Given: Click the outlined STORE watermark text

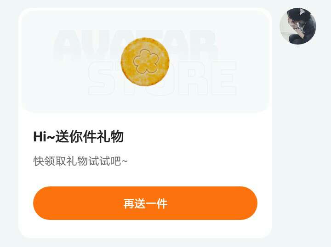Looking at the screenshot, I should (162, 78).
